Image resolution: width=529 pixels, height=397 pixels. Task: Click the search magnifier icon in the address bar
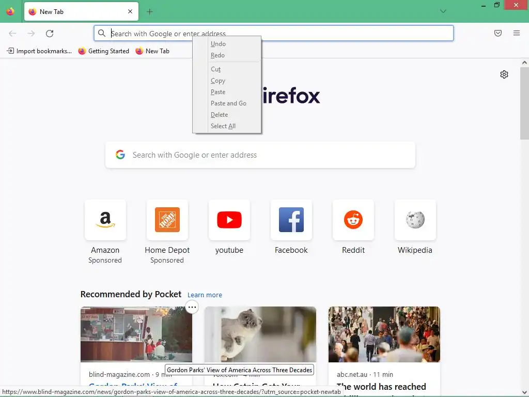tap(102, 33)
